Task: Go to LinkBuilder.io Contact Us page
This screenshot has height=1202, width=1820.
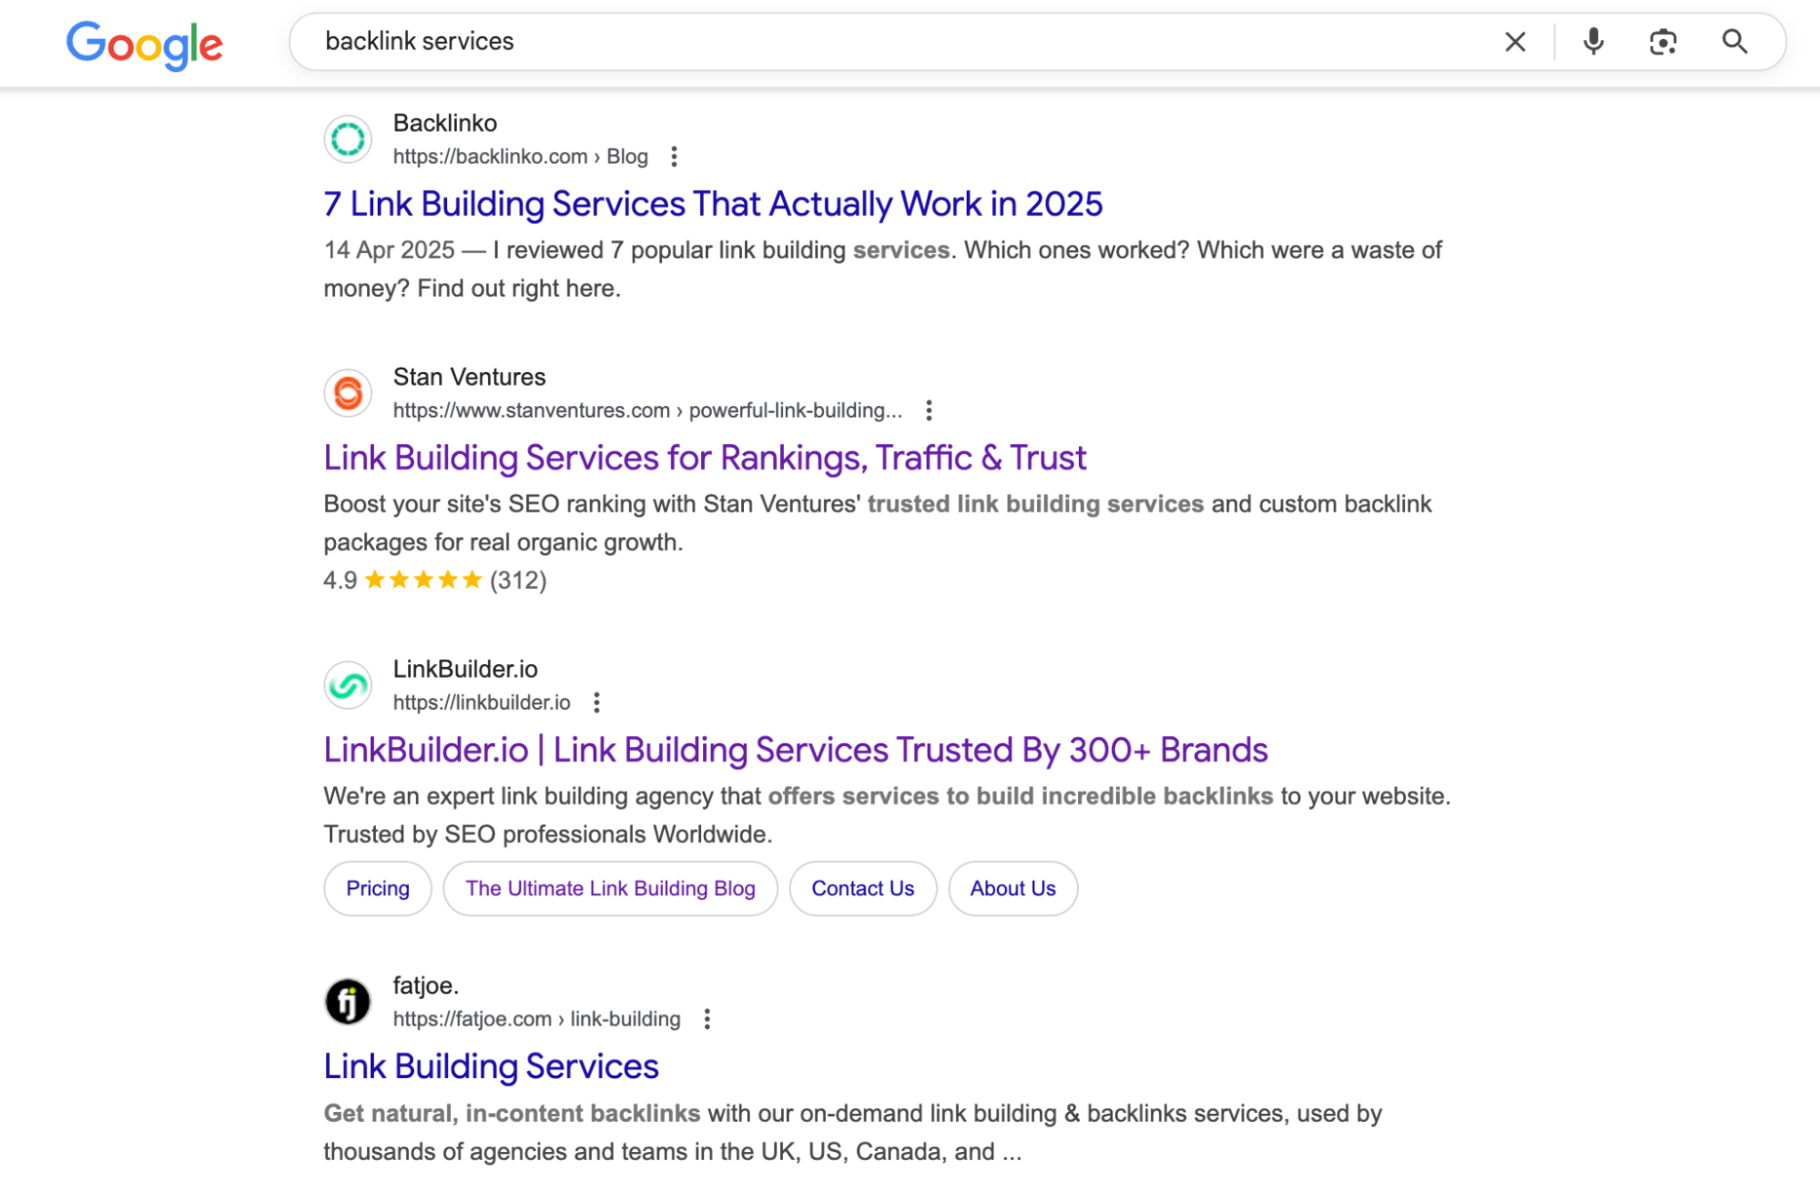Action: point(862,888)
